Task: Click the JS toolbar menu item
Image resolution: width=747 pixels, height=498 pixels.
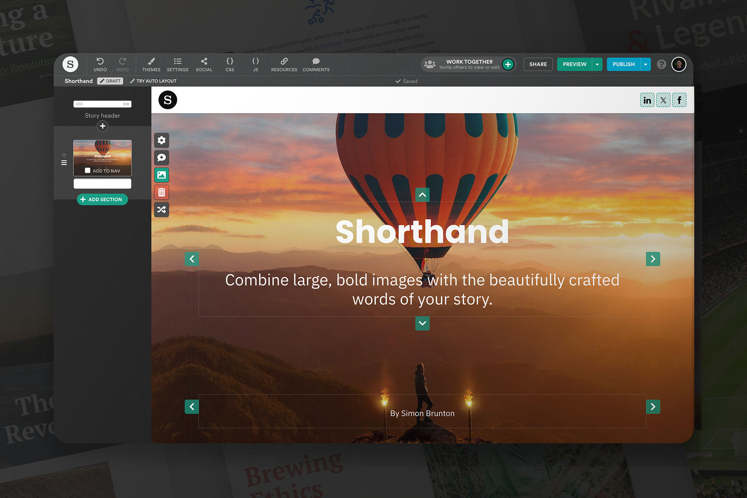Action: coord(255,63)
